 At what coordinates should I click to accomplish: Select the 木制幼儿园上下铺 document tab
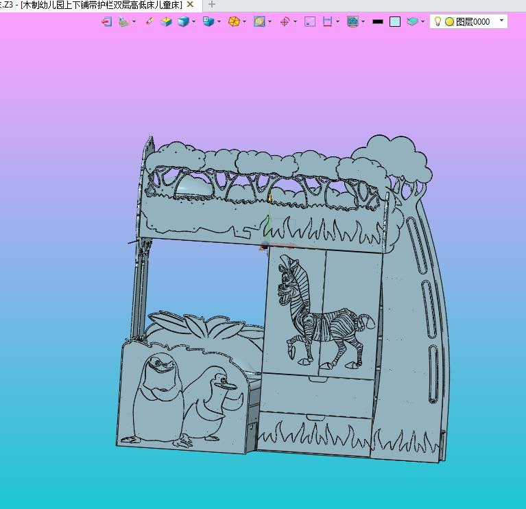click(101, 5)
